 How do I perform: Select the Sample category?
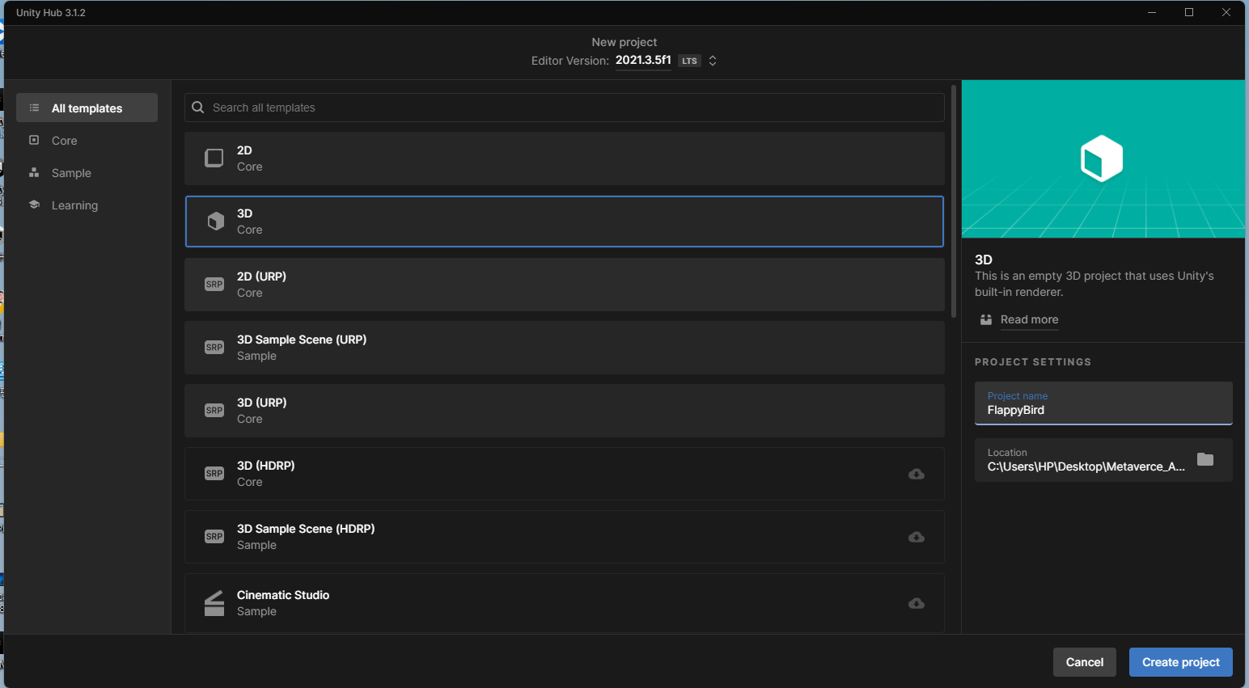pos(87,172)
